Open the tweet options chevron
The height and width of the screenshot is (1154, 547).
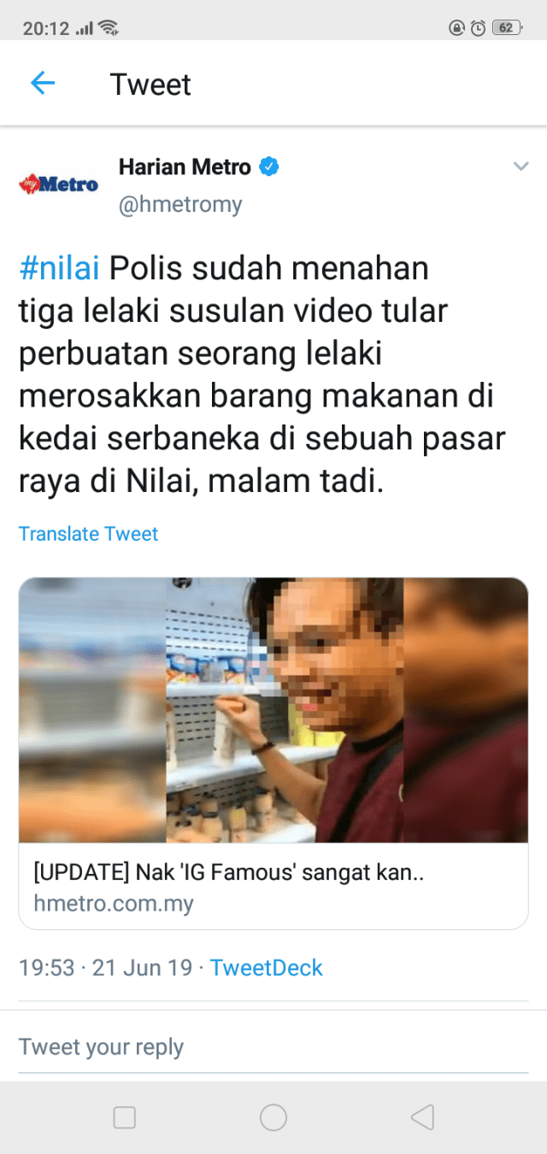pyautogui.click(x=521, y=167)
